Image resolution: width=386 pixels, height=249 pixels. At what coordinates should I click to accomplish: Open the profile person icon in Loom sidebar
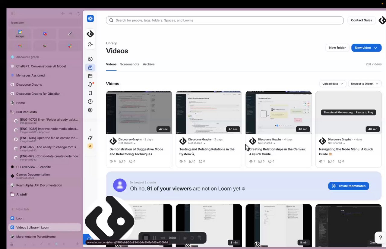tap(90, 59)
